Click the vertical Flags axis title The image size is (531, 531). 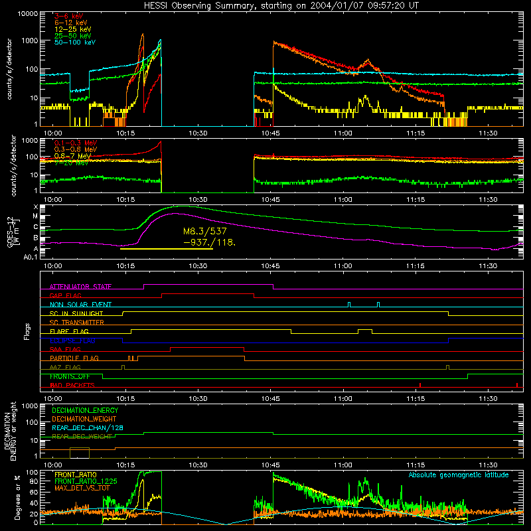27,331
